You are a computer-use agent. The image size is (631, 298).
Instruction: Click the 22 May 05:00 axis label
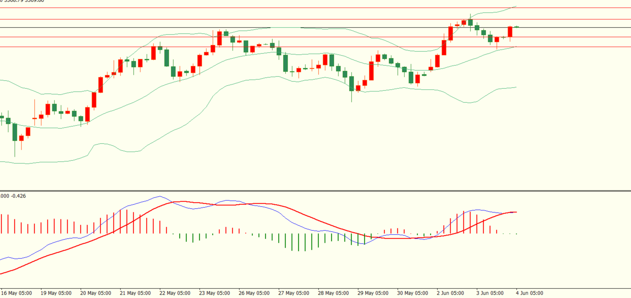175,293
